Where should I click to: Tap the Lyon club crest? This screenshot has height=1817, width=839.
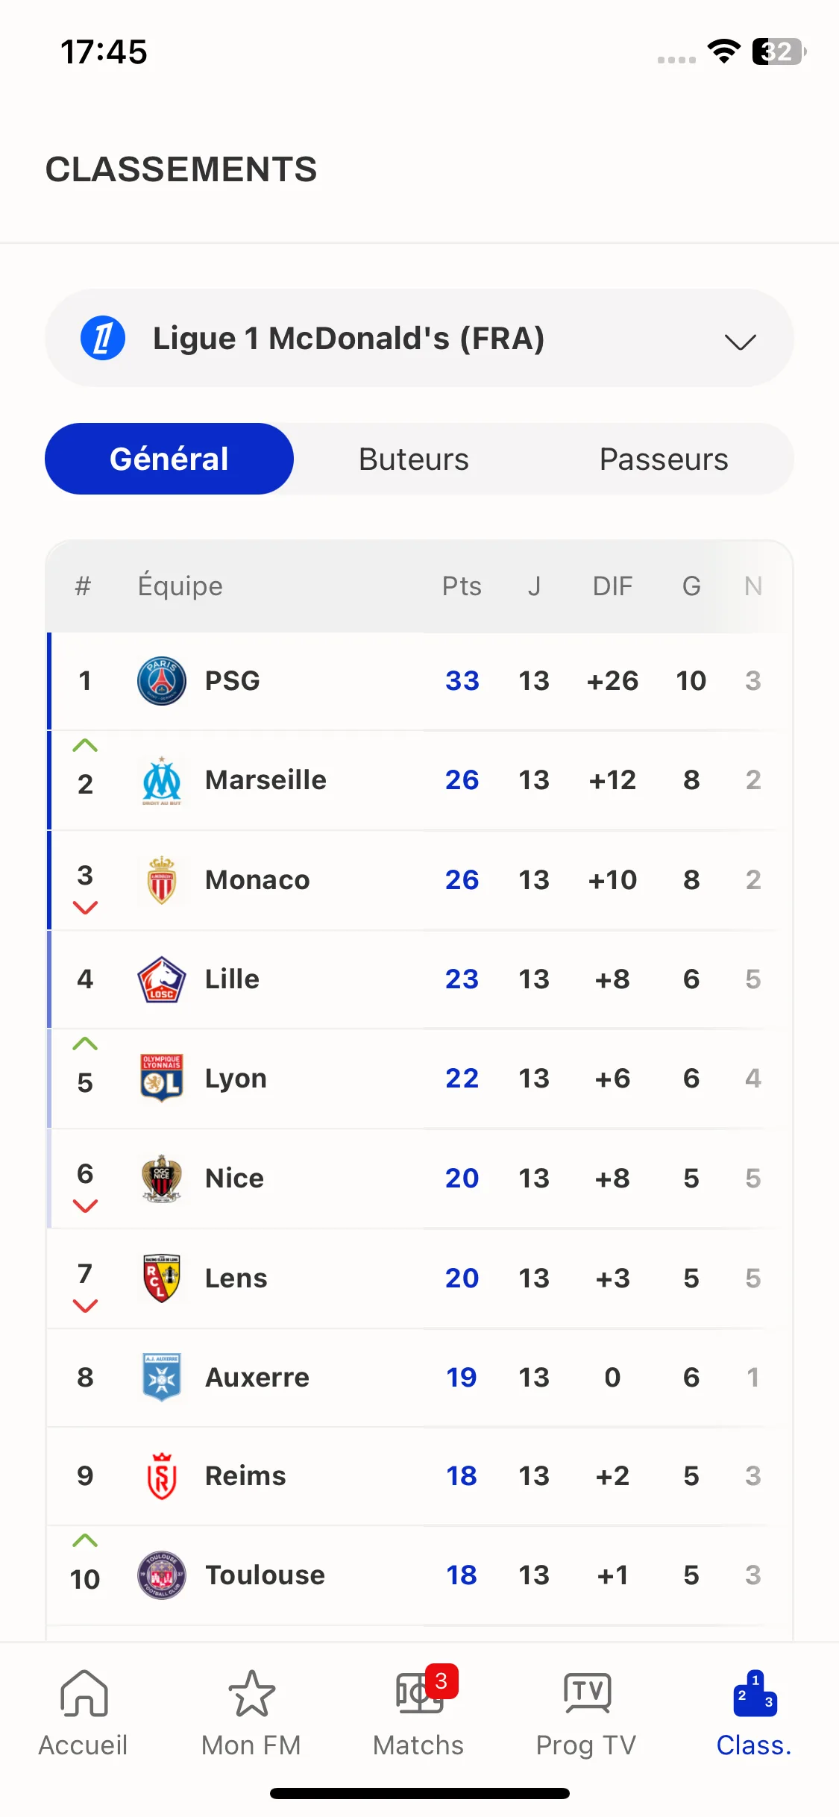coord(162,1079)
